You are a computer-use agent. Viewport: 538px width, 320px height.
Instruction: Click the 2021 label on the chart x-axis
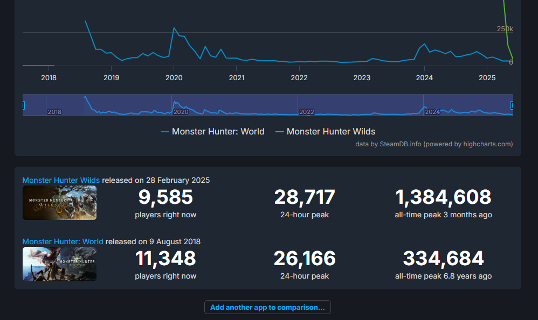click(237, 77)
